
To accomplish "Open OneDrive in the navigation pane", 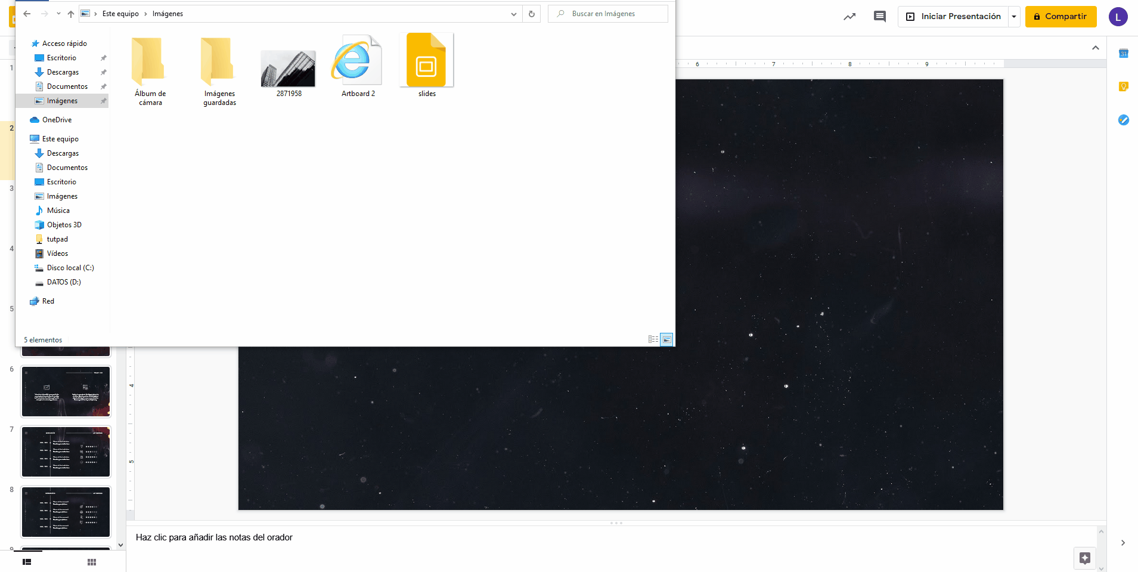I will click(57, 120).
